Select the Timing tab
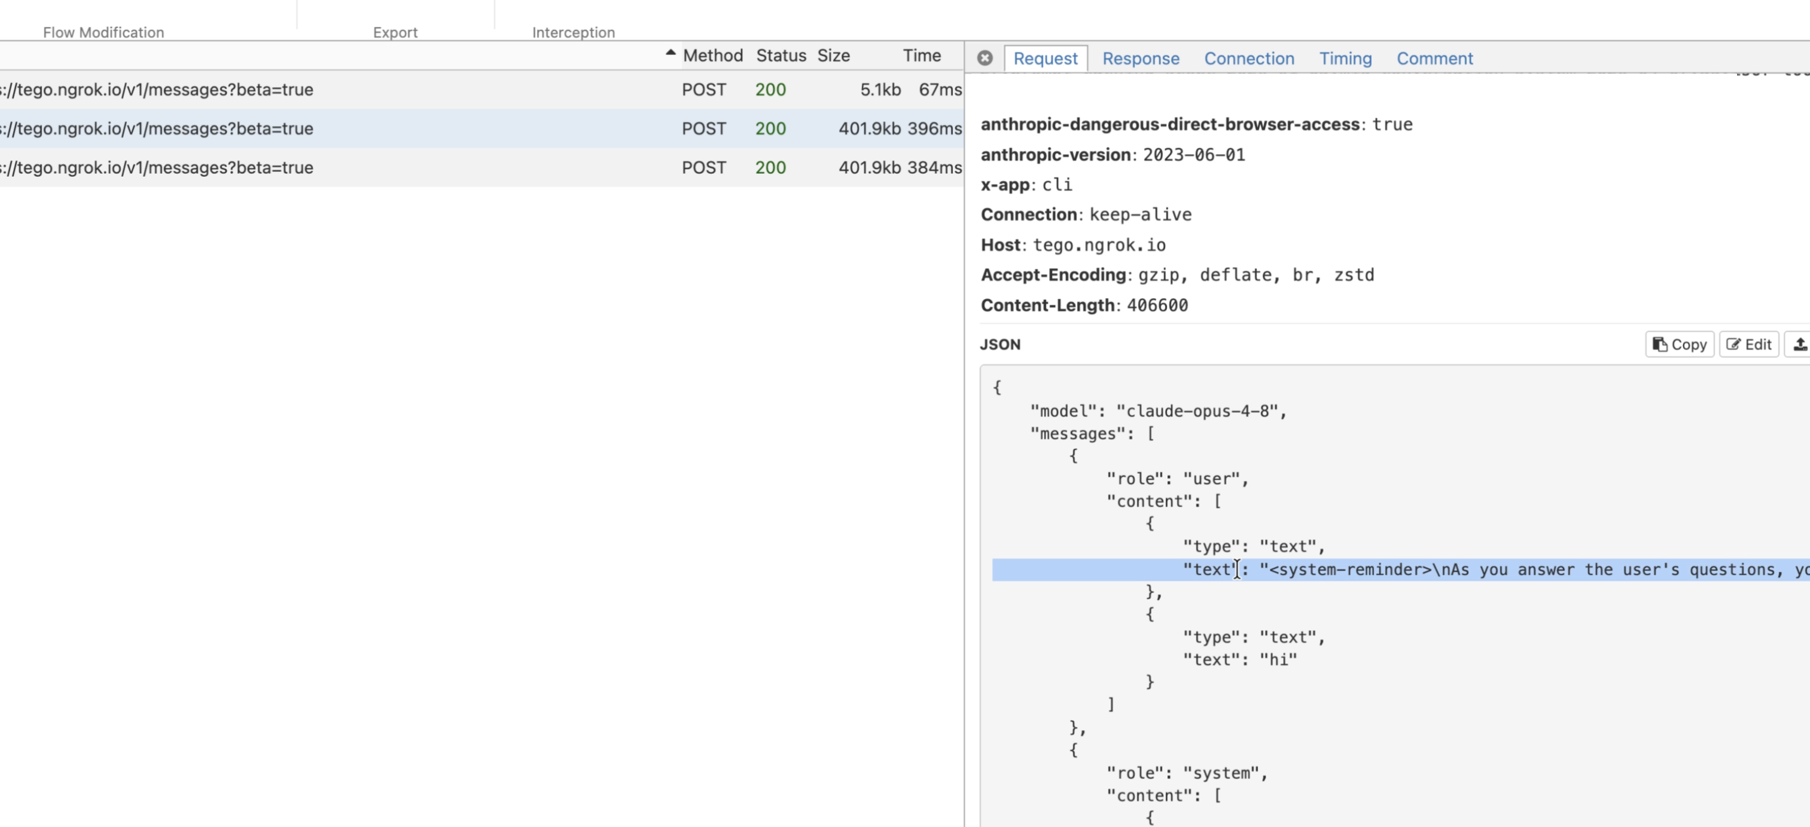1810x827 pixels. coord(1345,59)
